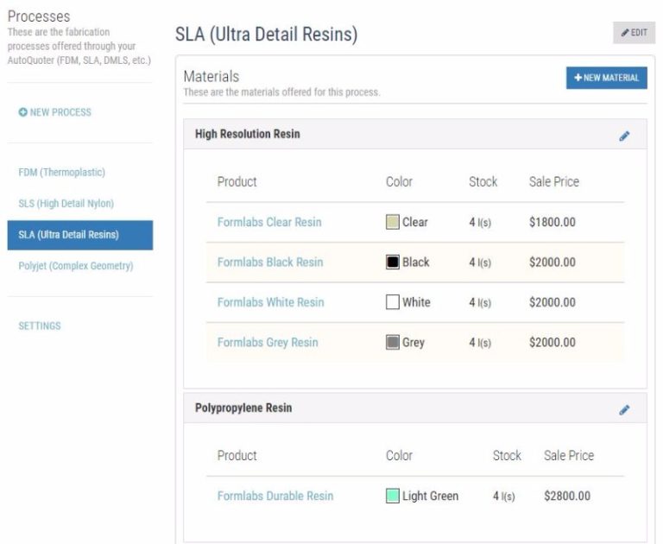Click the EDIT button for SLA process
663x544 pixels.
634,33
